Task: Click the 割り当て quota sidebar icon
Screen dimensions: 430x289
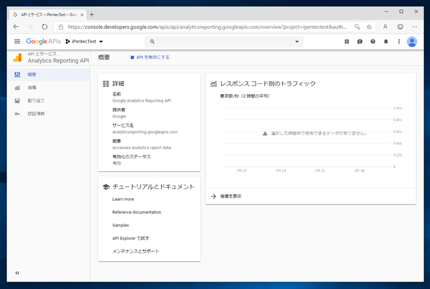Action: pyautogui.click(x=17, y=101)
